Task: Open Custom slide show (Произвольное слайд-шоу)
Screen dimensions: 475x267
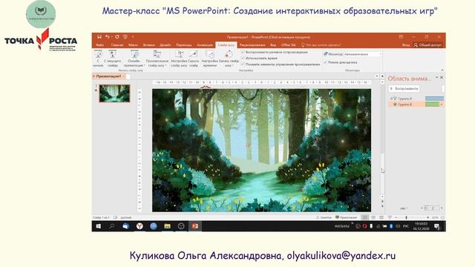Action: [x=157, y=59]
